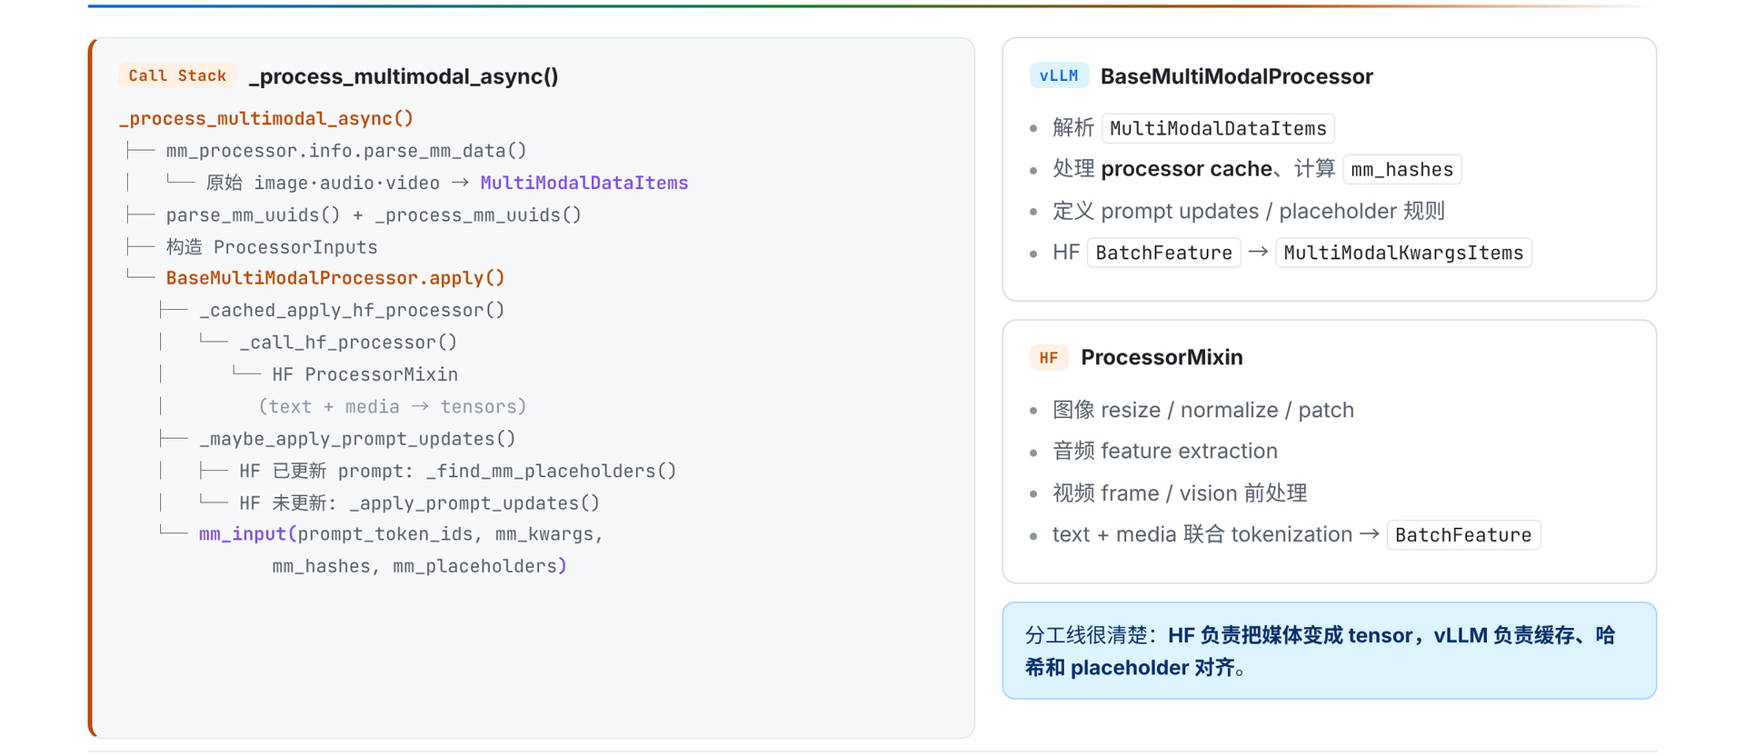The height and width of the screenshot is (756, 1745).
Task: Click the "HF 未更新: _apply_prompt_updates()" line
Action: click(x=420, y=503)
